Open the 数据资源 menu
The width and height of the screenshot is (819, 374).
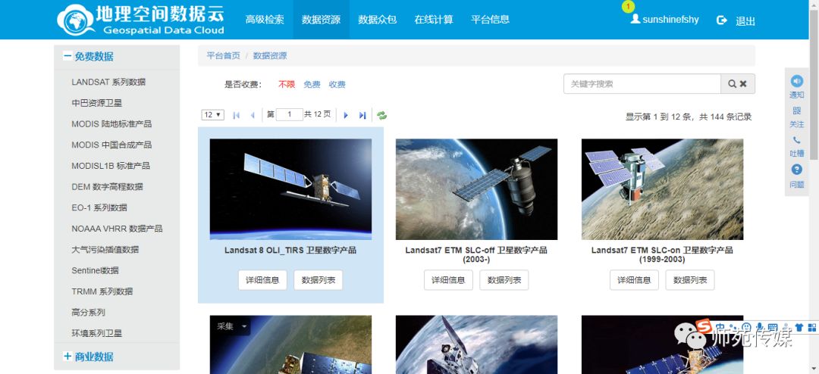[322, 20]
